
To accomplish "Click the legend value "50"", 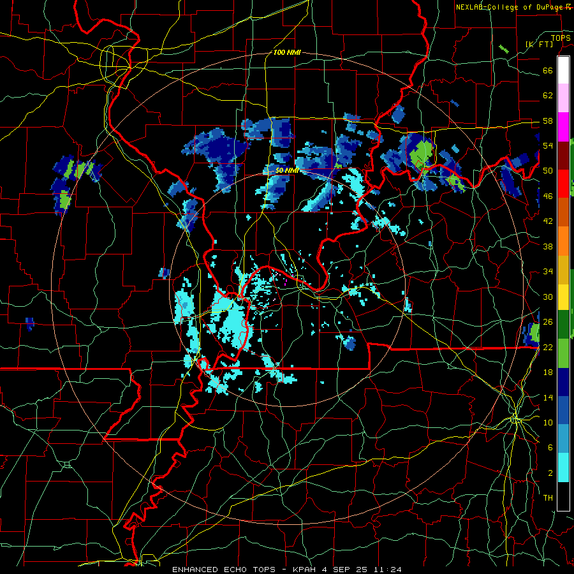I will 548,171.
